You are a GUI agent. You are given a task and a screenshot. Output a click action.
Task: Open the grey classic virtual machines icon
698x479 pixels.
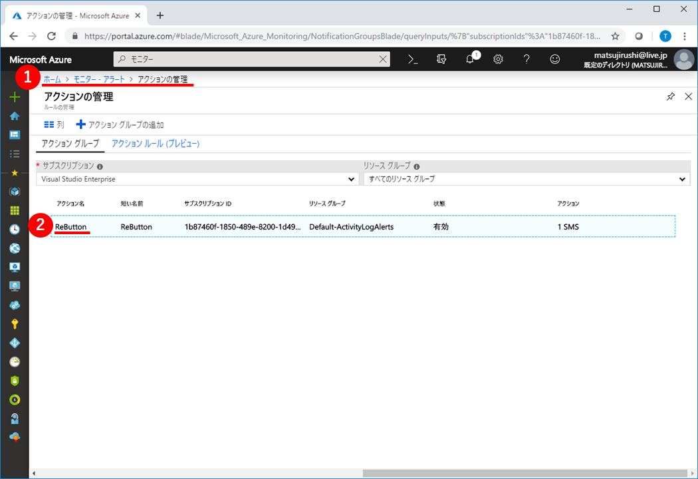pos(15,286)
